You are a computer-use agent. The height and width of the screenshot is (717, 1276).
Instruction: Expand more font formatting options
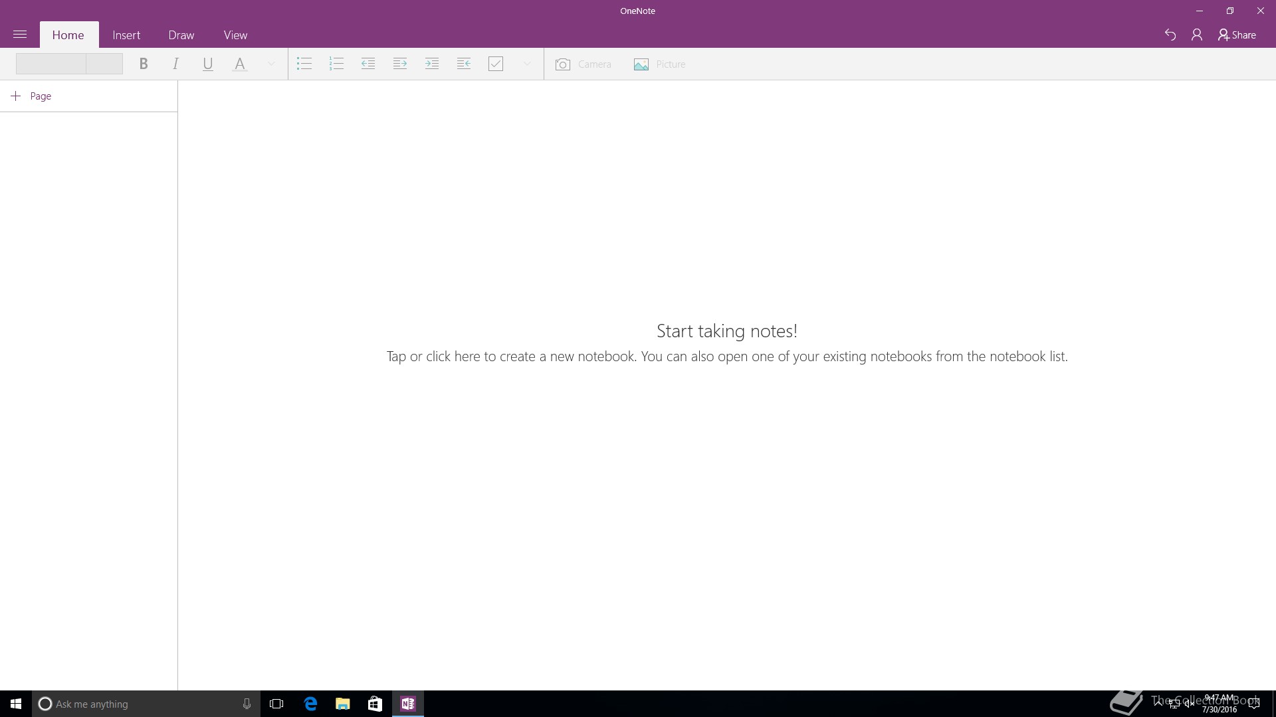coord(271,64)
